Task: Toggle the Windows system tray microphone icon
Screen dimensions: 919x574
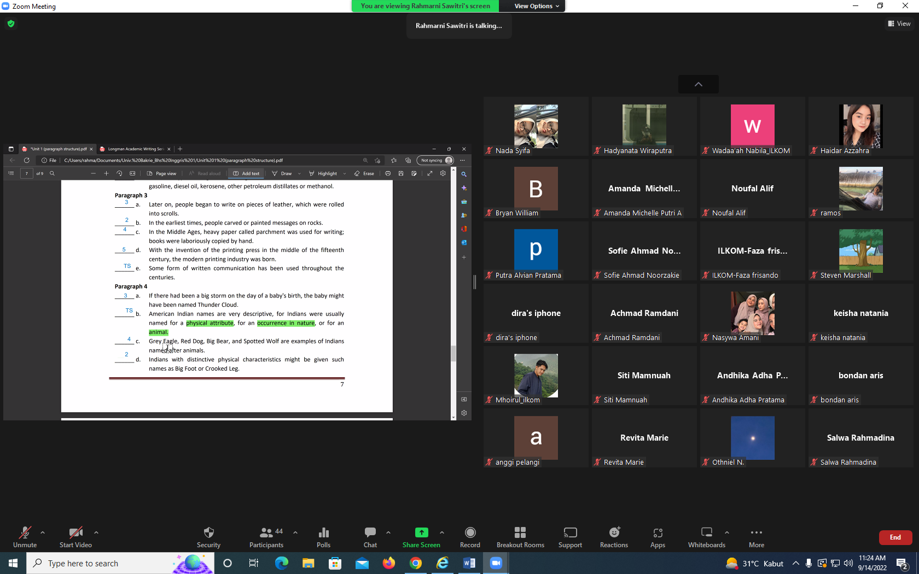Action: tap(809, 563)
